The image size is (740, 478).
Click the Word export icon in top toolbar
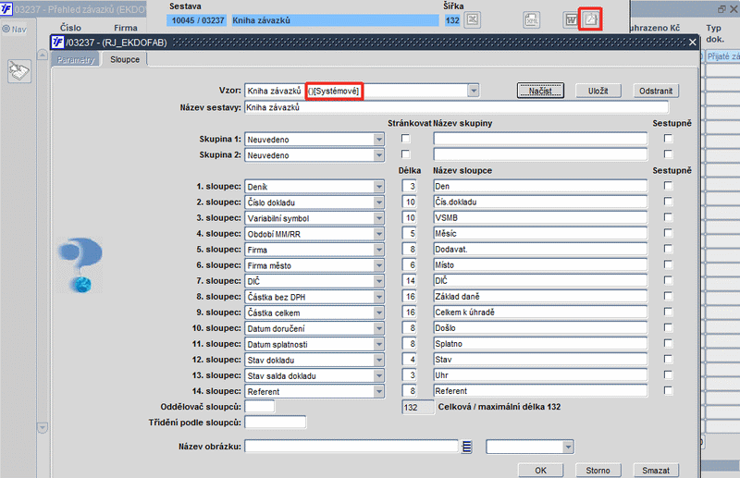pos(571,19)
